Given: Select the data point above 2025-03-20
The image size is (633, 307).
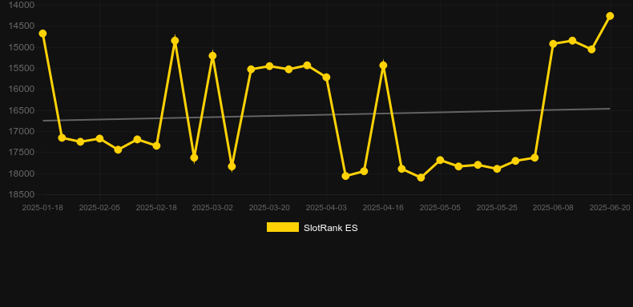Looking at the screenshot, I should (x=270, y=66).
